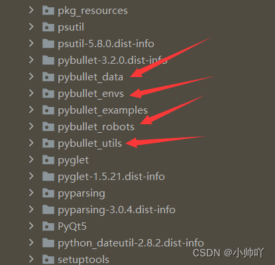Expand the pyglet folder chevron
This screenshot has height=265, width=275.
click(31, 159)
